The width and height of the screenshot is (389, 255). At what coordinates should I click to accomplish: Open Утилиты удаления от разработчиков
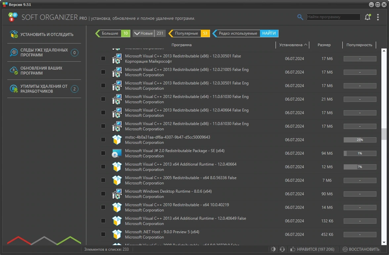(44, 88)
